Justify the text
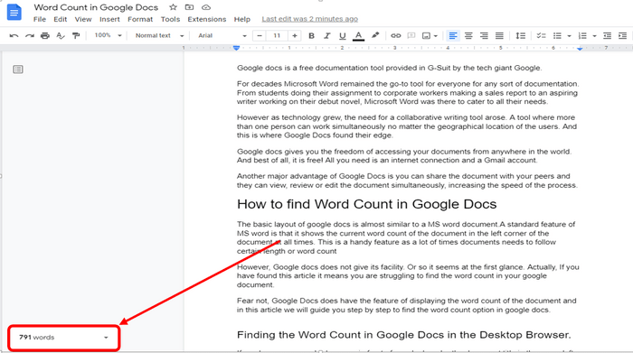 coord(499,36)
